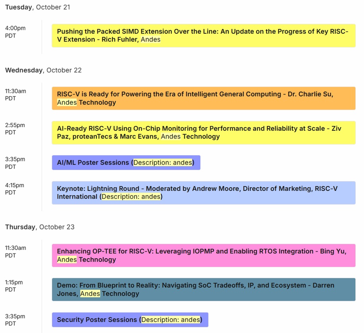Click Wednesday's 3:35pm PDT time label
Image resolution: width=364 pixels, height=333 pixels.
[15, 163]
